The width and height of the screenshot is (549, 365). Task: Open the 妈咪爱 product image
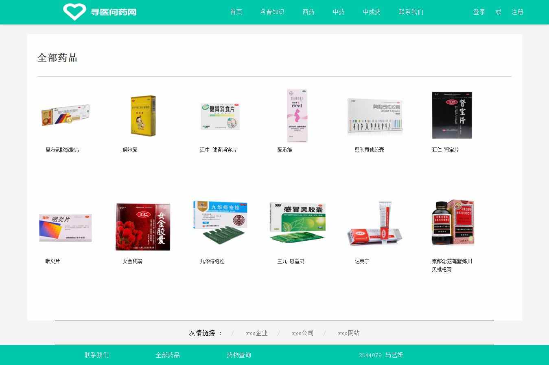(143, 116)
